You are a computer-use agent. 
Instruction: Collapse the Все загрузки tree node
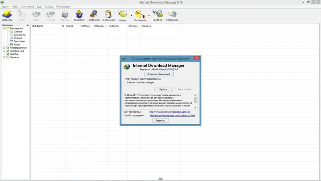coord(4,28)
